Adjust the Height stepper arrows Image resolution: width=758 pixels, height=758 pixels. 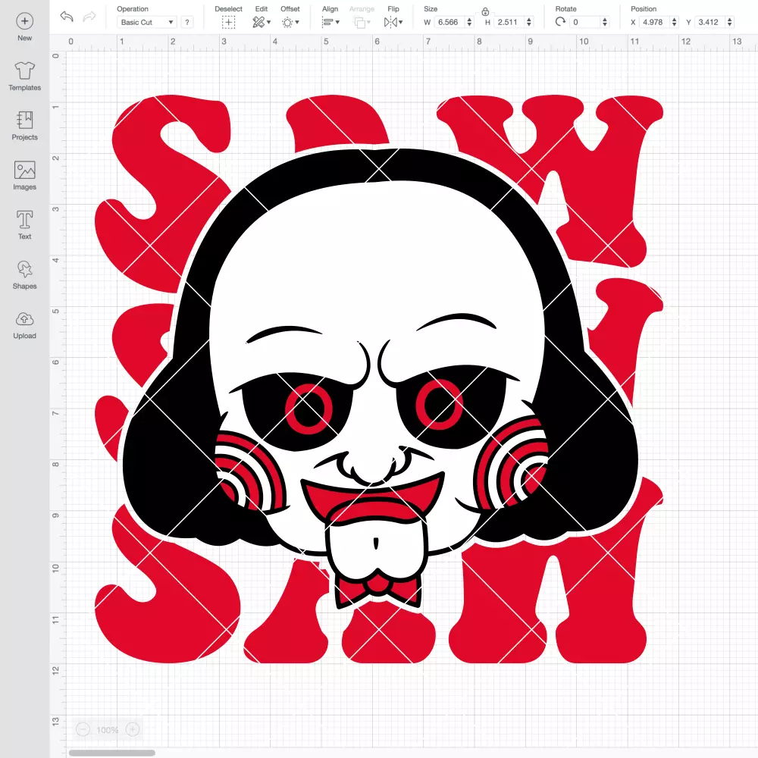pos(529,22)
